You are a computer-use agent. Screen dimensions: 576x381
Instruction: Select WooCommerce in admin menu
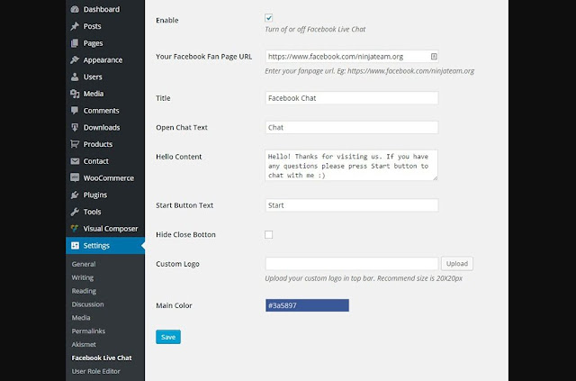[x=108, y=178]
